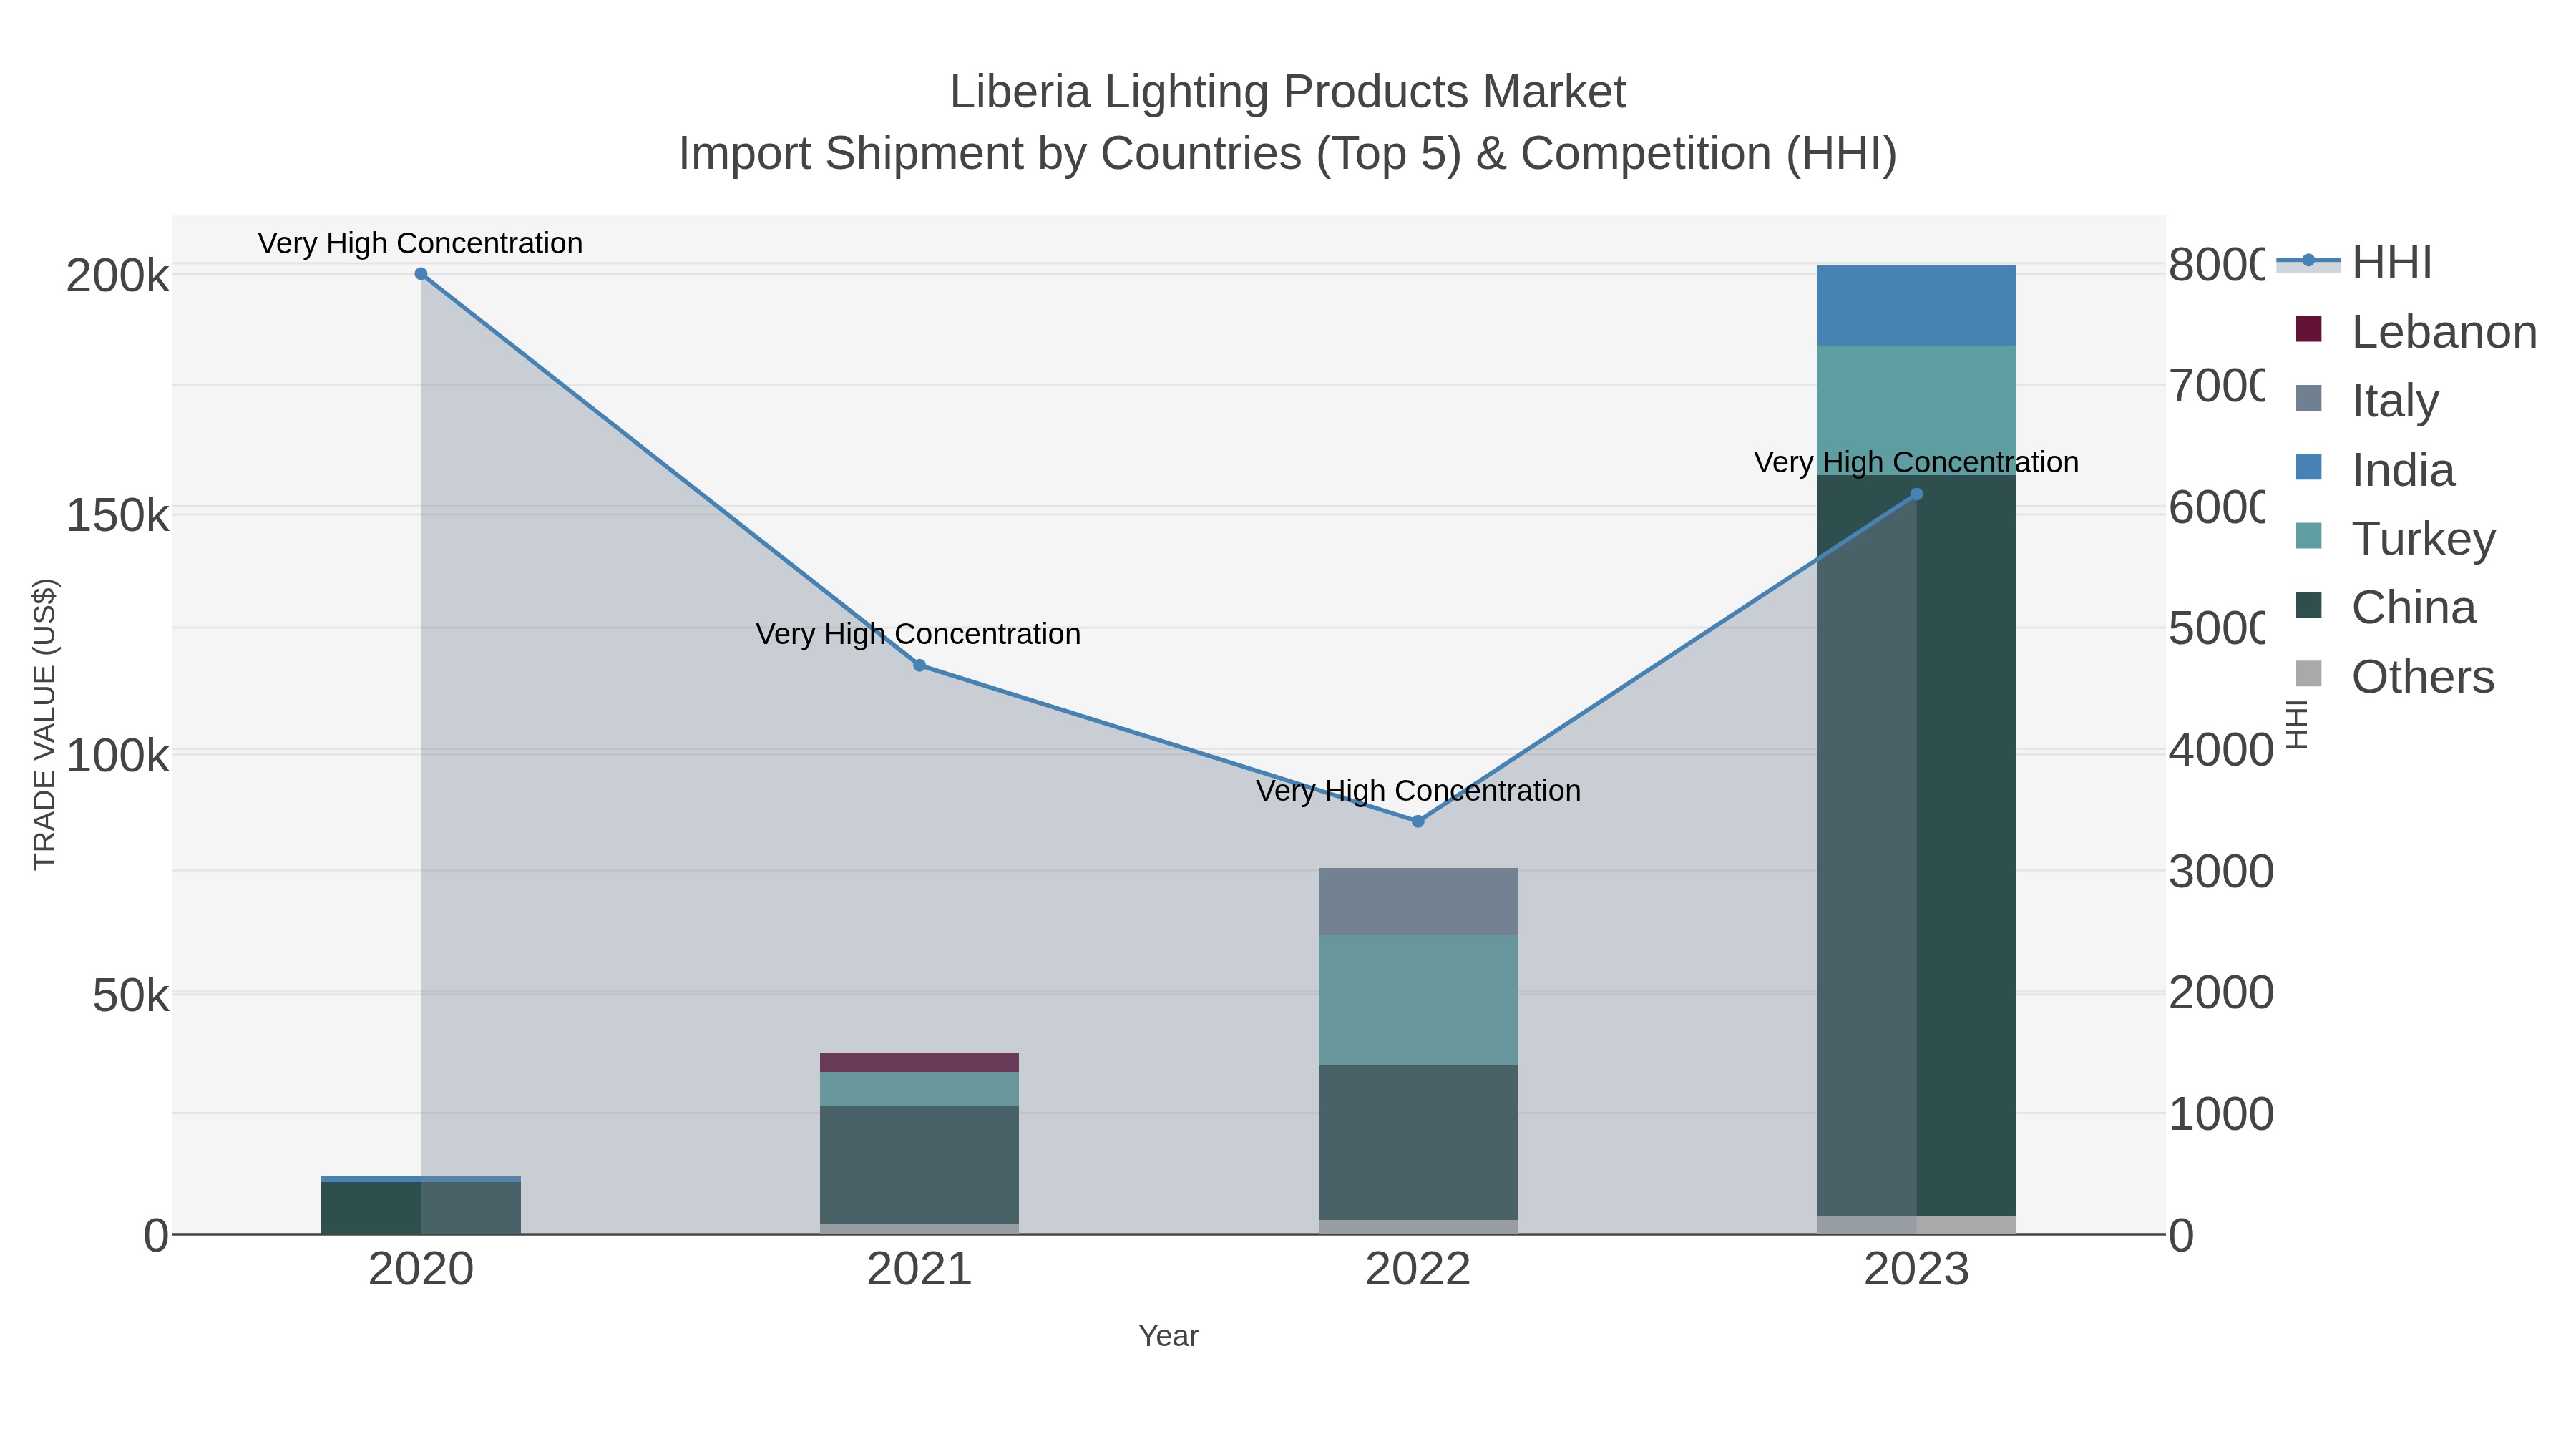The image size is (2576, 1449).
Task: Click the 2023 x-axis label
Action: tap(1916, 1270)
